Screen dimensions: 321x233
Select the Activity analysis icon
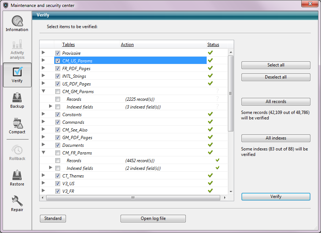click(x=17, y=45)
